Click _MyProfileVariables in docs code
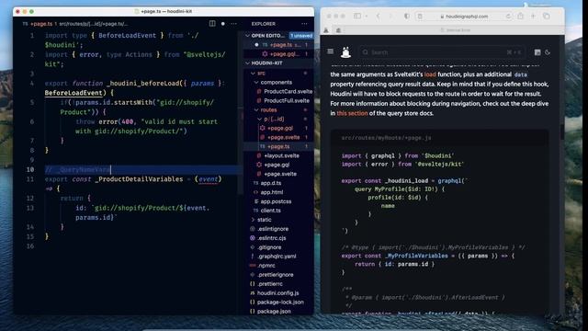Image resolution: width=588 pixels, height=331 pixels. pyautogui.click(x=416, y=256)
